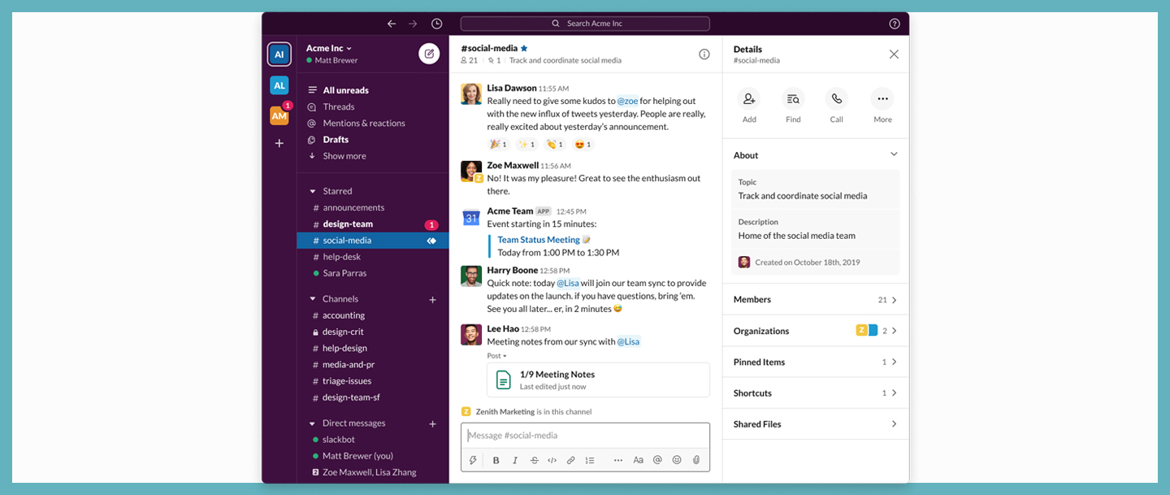The height and width of the screenshot is (495, 1170).
Task: Go forward using the right arrow
Action: point(414,24)
